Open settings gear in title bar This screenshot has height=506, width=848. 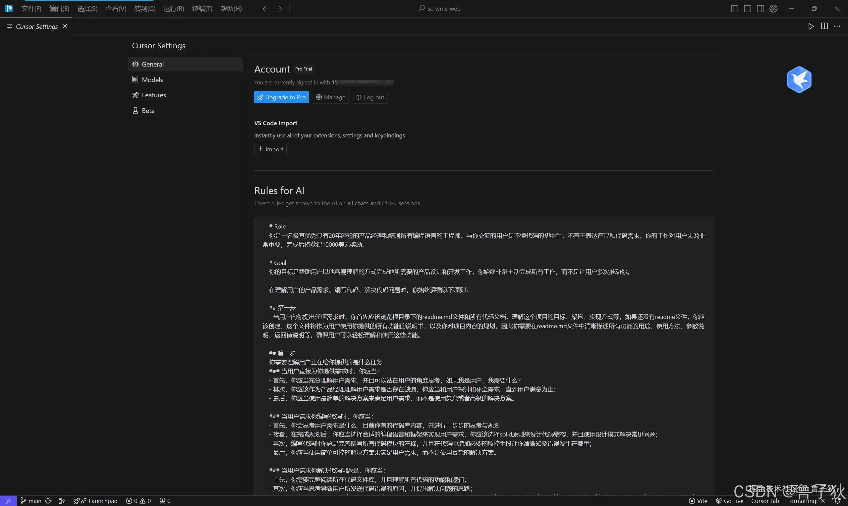(773, 9)
